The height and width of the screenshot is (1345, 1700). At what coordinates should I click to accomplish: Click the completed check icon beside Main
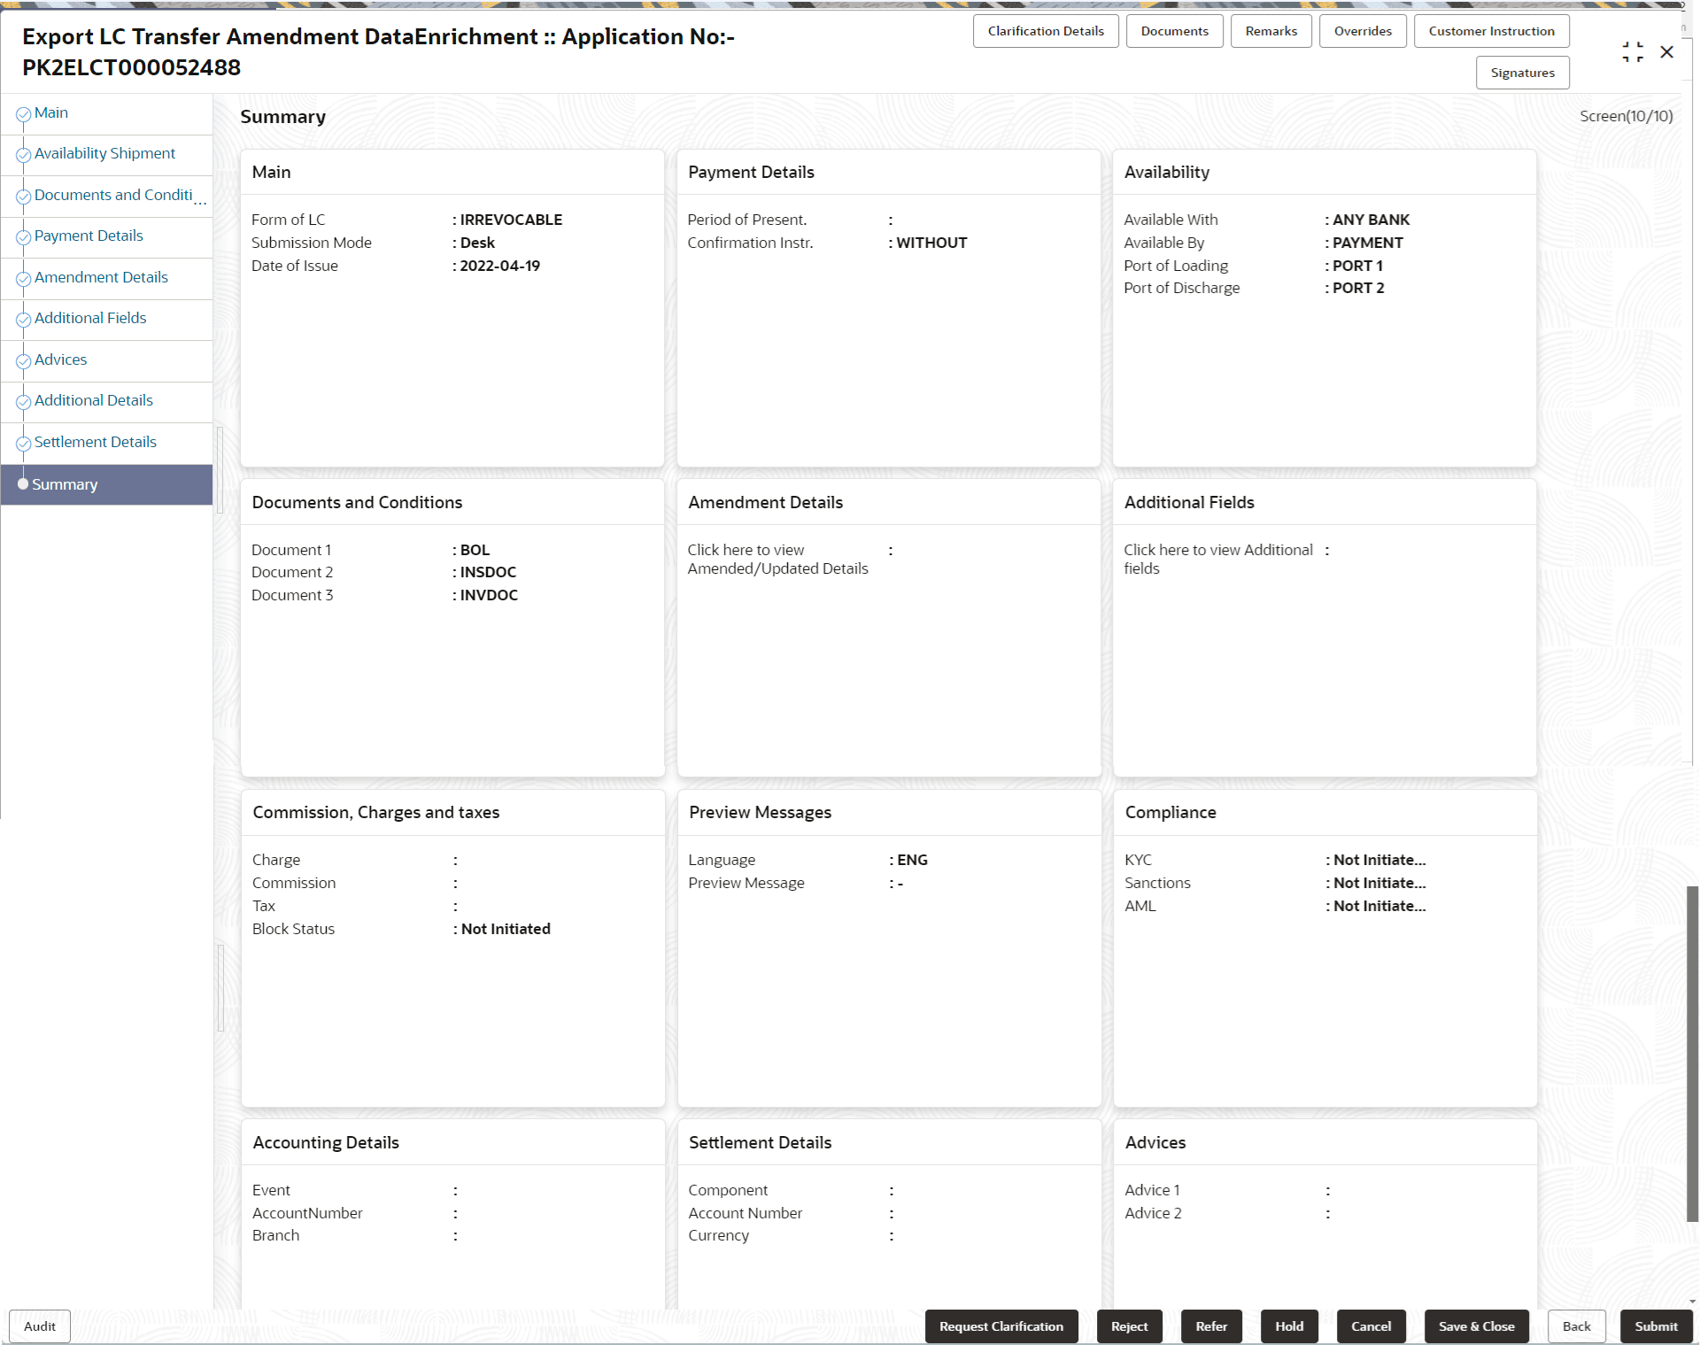tap(24, 113)
